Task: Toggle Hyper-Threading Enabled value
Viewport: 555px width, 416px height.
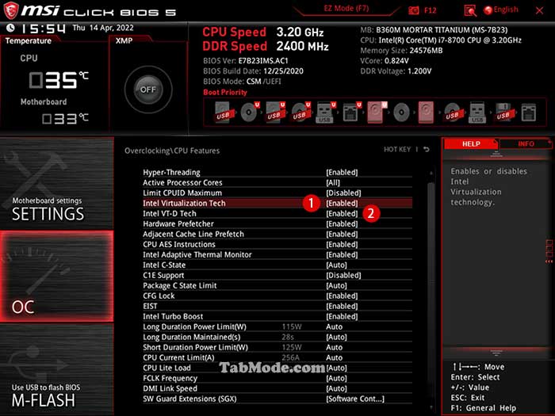Action: tap(342, 172)
